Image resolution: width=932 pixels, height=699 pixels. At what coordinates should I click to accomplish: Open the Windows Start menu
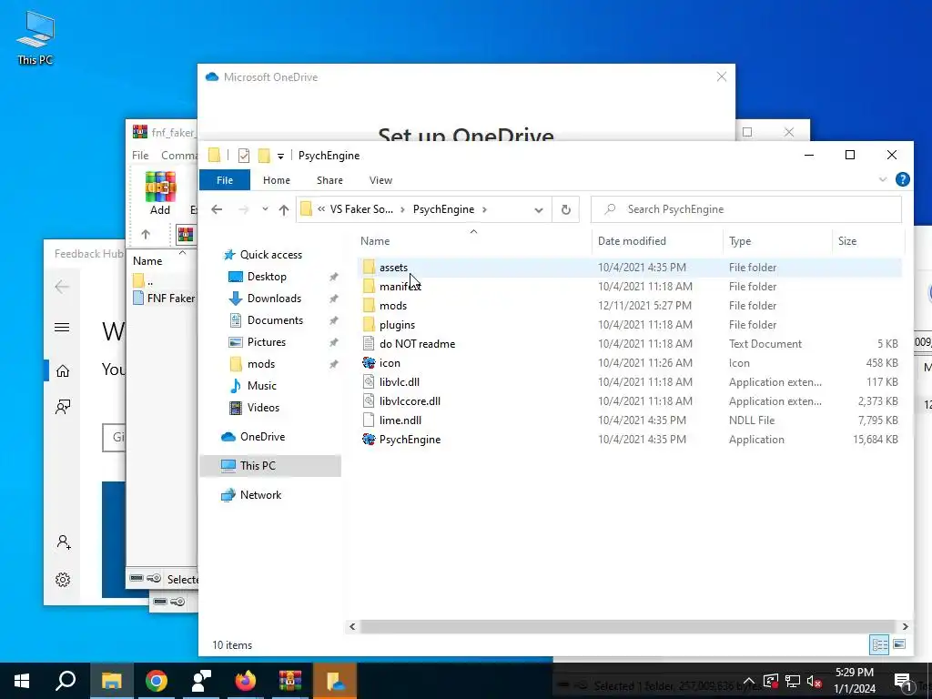click(x=22, y=681)
